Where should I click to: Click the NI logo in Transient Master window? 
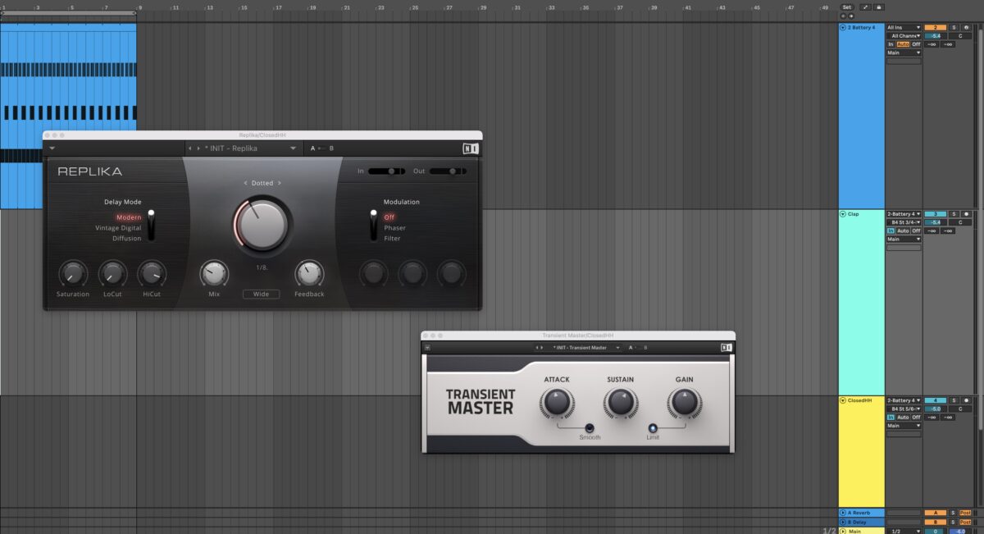coord(726,348)
